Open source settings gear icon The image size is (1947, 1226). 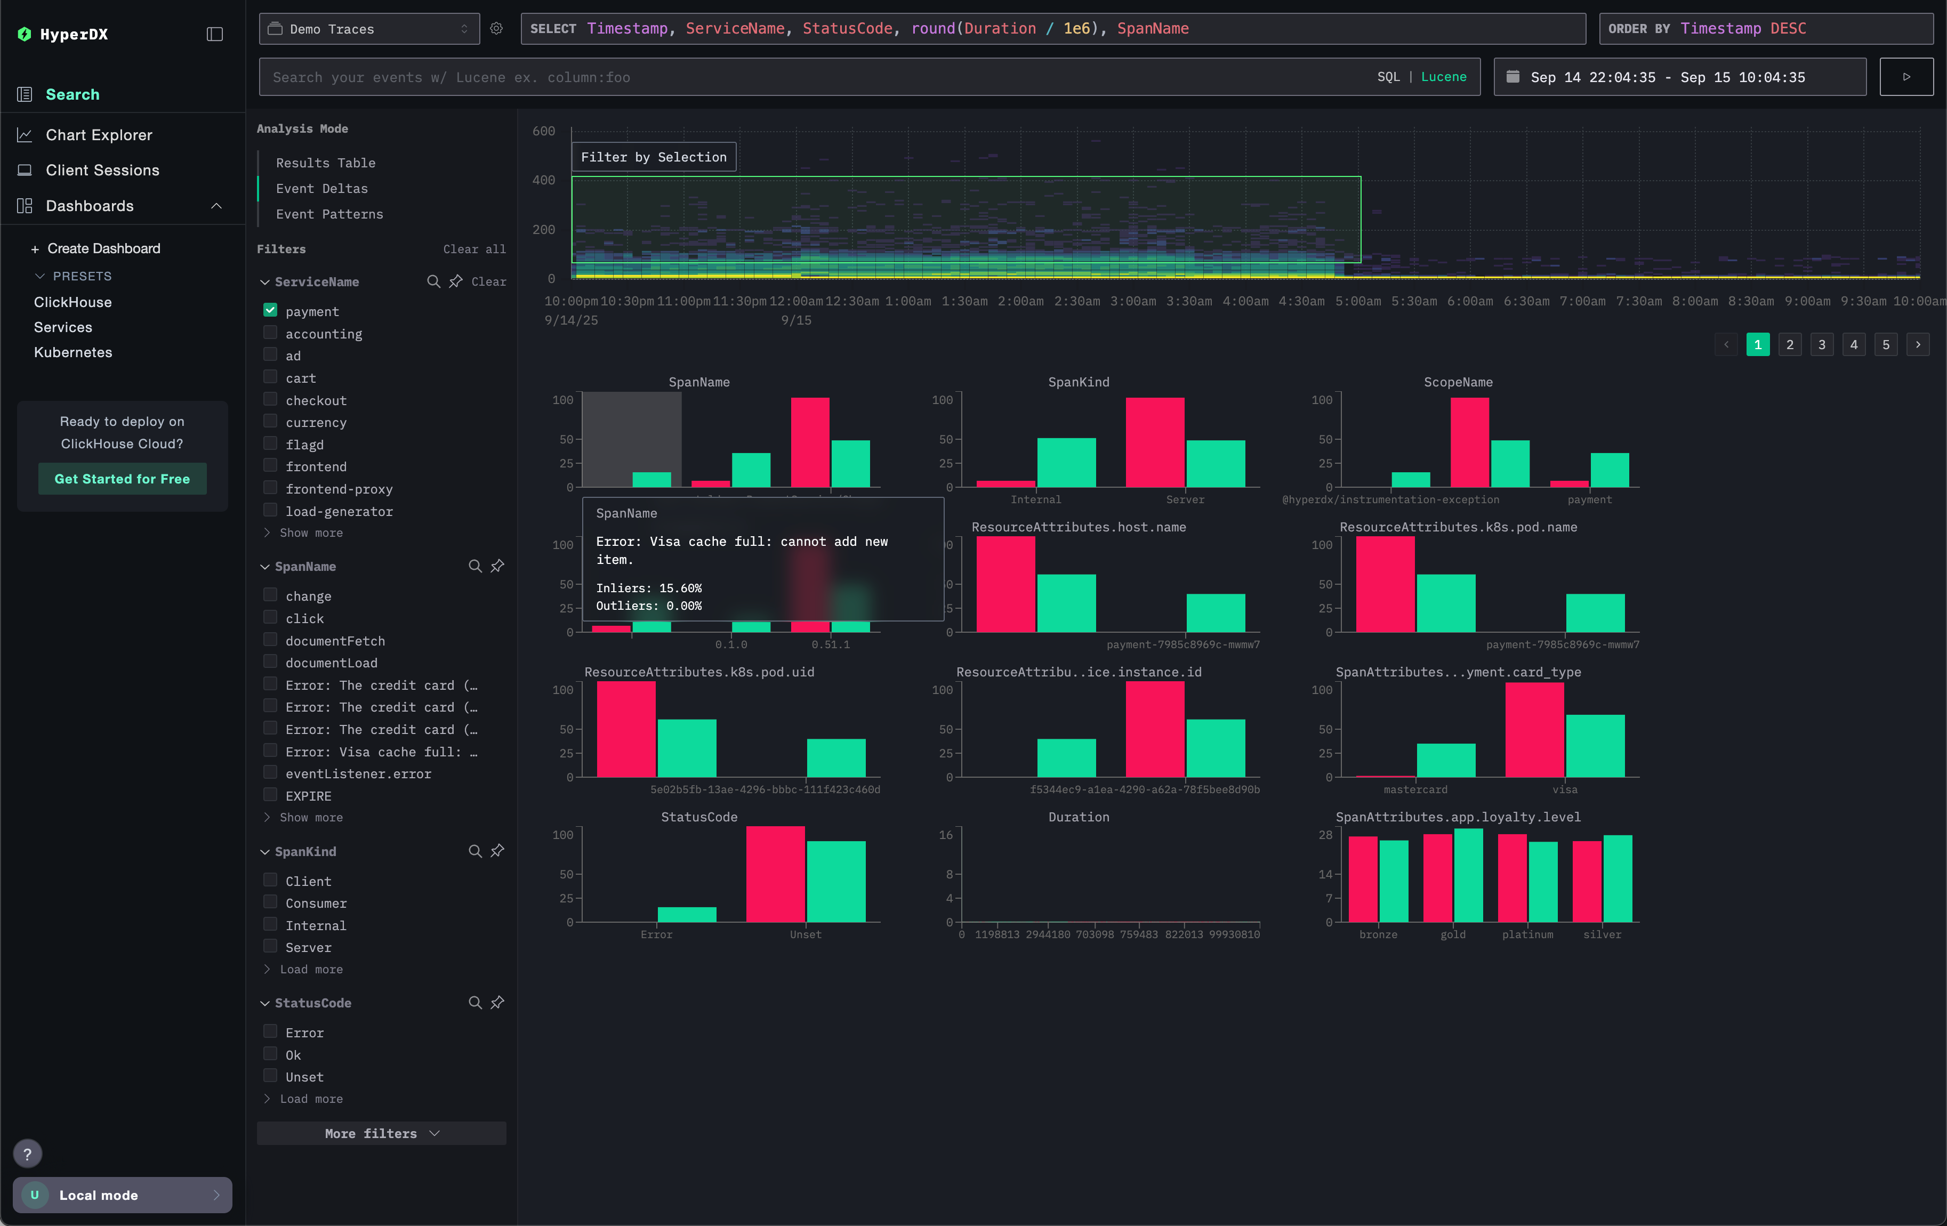pyautogui.click(x=496, y=28)
